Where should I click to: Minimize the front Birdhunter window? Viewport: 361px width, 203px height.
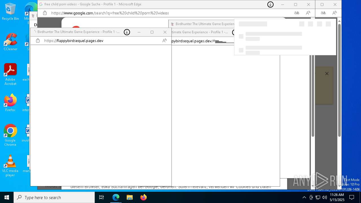pos(139,32)
